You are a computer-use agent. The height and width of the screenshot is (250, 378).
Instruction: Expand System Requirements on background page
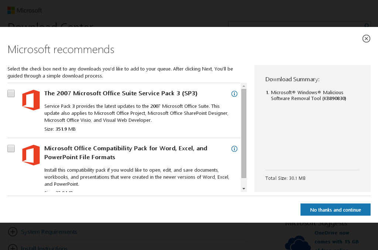43,232
